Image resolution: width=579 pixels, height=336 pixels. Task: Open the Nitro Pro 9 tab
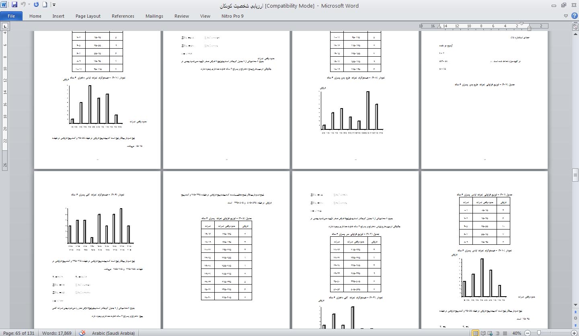coord(232,16)
